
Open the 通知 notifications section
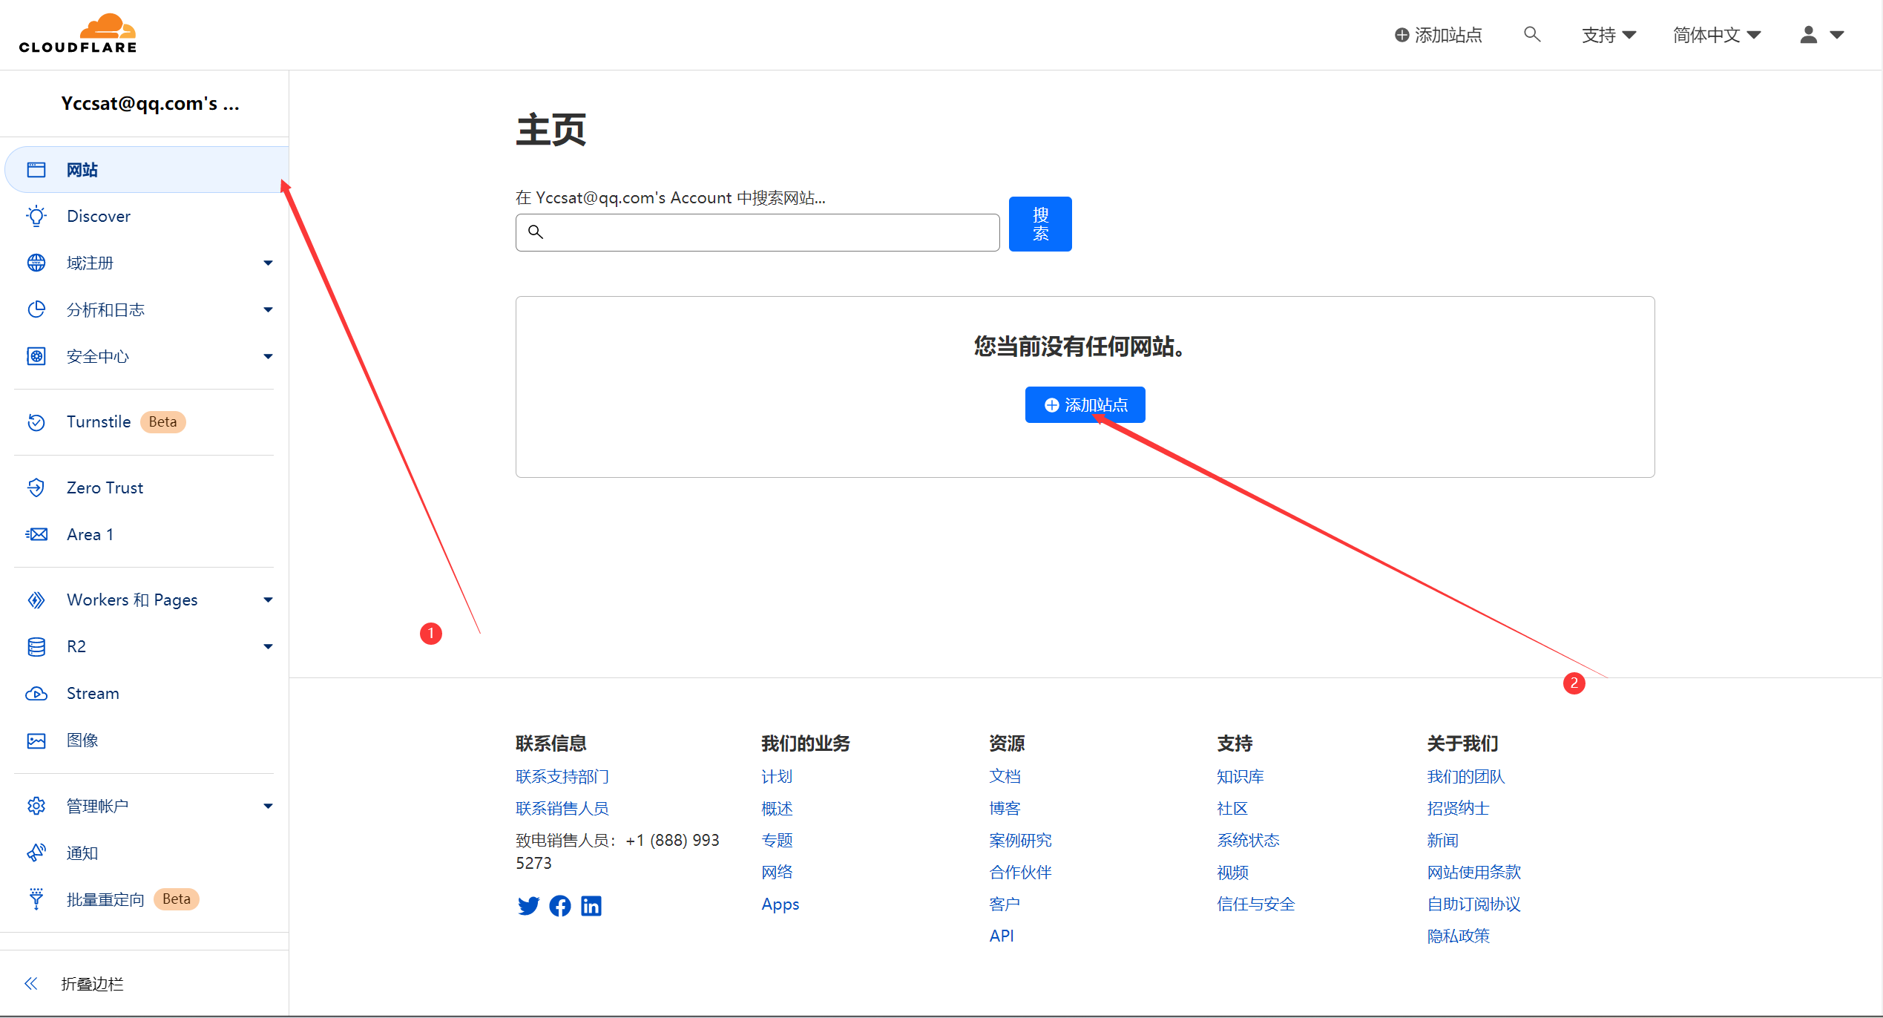[82, 853]
